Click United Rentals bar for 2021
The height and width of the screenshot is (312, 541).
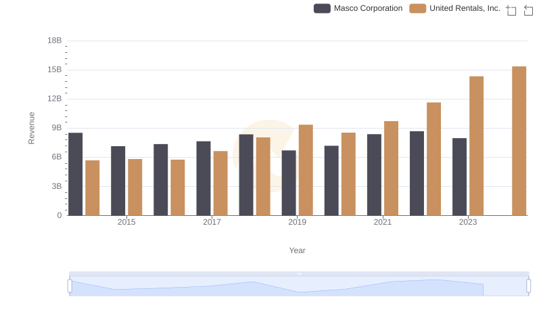pyautogui.click(x=391, y=169)
